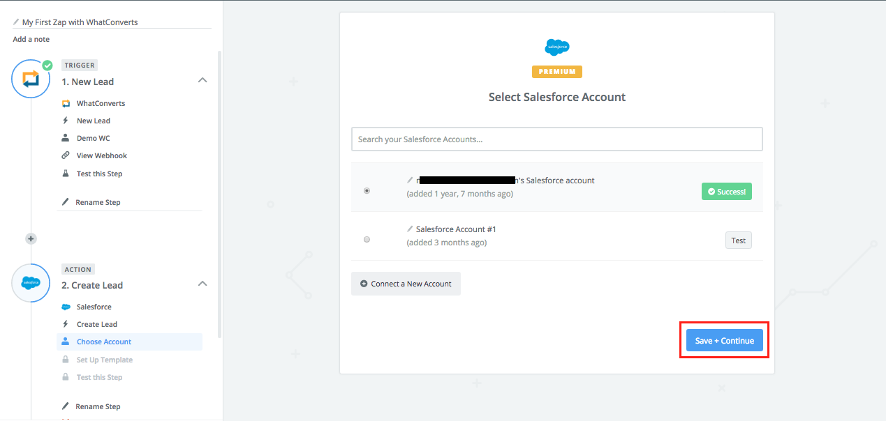Click Test button for Salesforce Account #1
This screenshot has height=421, width=886.
pos(739,240)
